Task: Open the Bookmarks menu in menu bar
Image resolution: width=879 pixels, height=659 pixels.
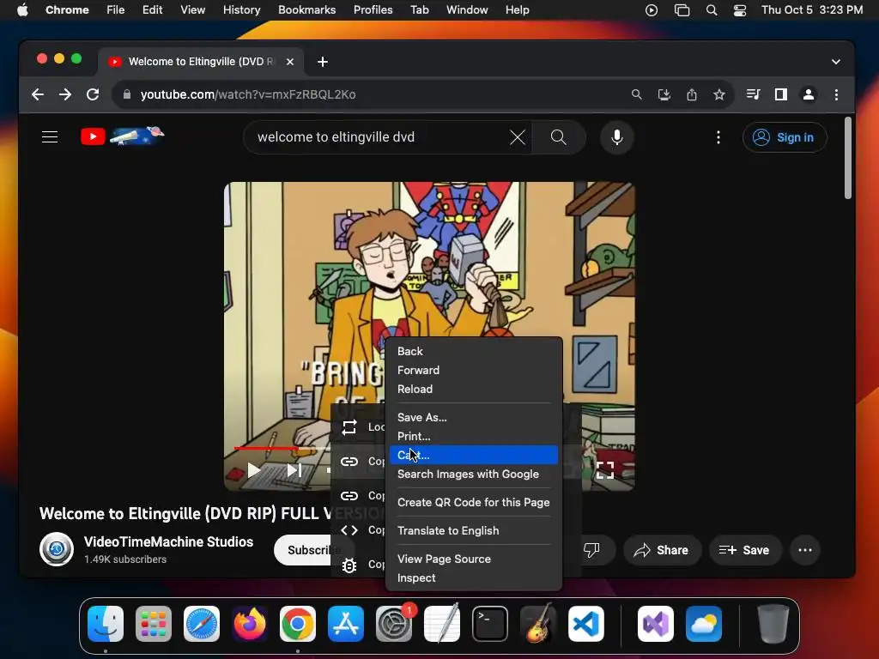Action: [306, 10]
